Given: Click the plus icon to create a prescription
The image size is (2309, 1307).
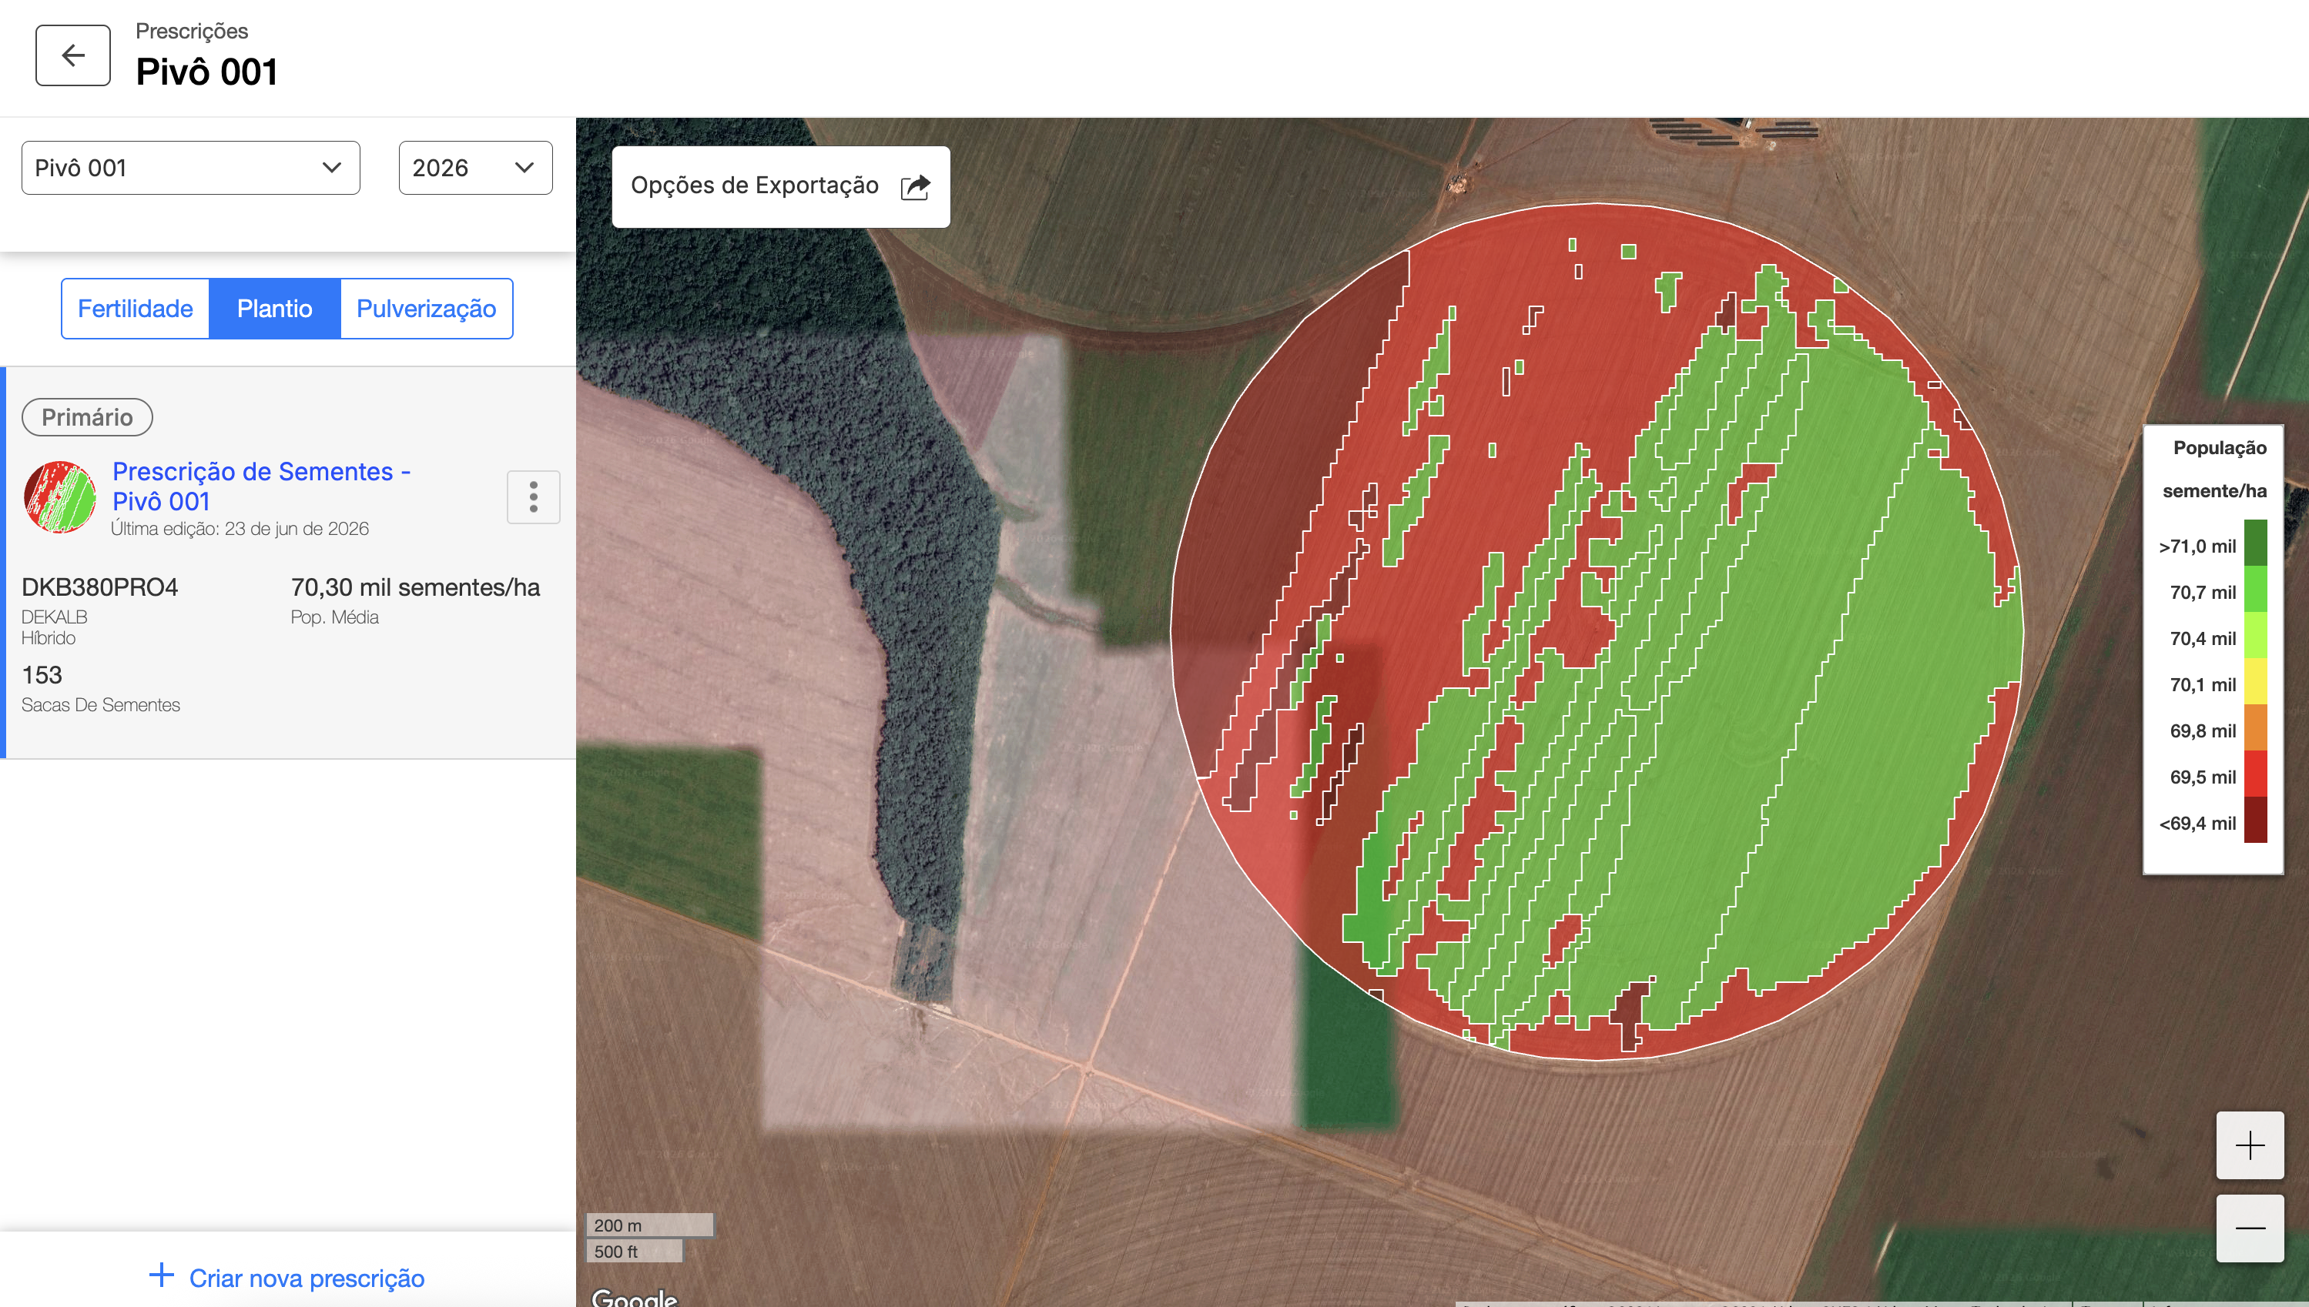Looking at the screenshot, I should [x=162, y=1275].
